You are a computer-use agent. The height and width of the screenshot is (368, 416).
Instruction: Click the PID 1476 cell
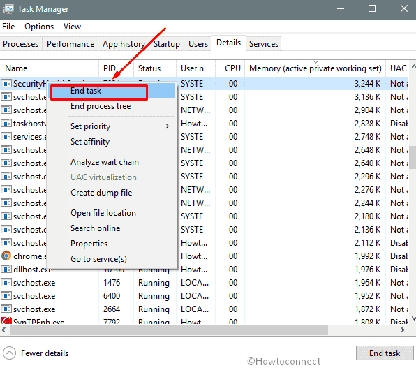point(112,283)
